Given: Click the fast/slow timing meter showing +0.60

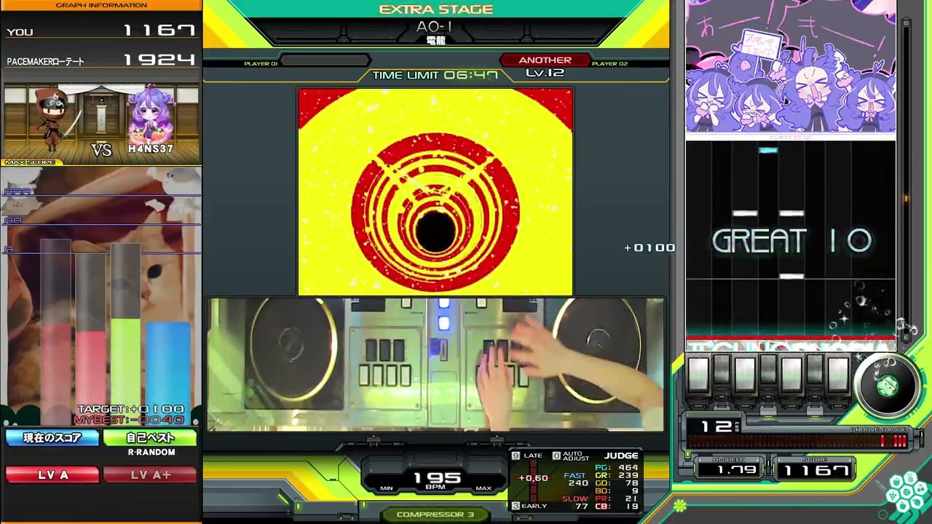Looking at the screenshot, I should pyautogui.click(x=533, y=479).
